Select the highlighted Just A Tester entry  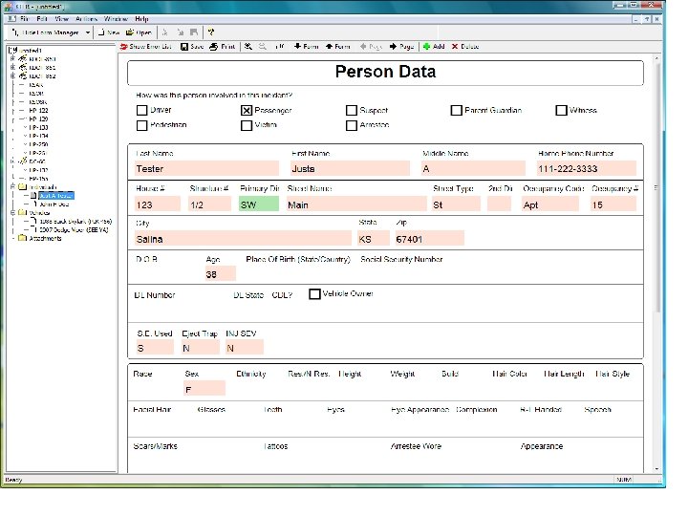[x=56, y=195]
